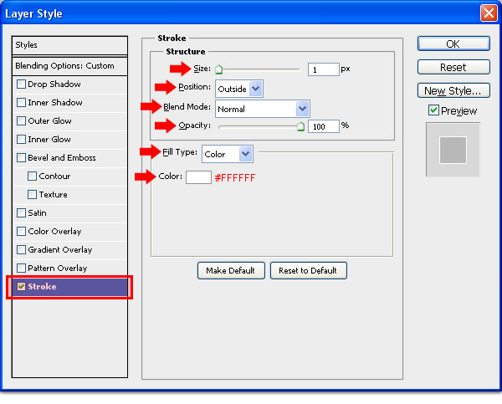Click the Size px input field

tap(323, 69)
